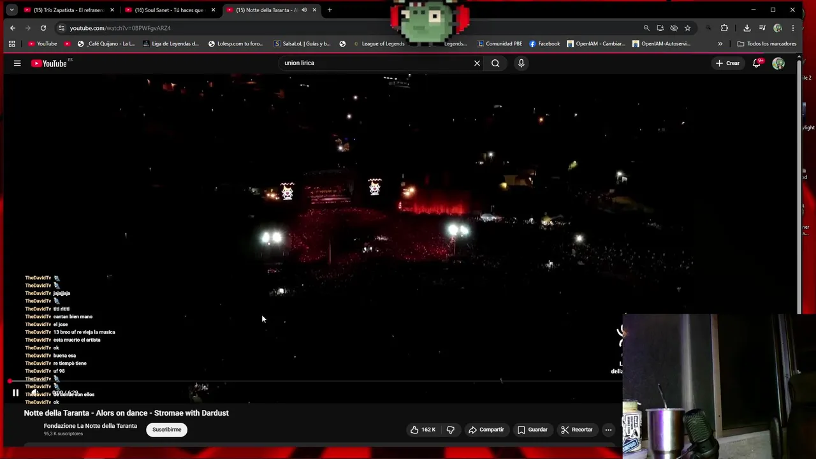The height and width of the screenshot is (459, 816).
Task: Click the video title Alors on dance
Action: coord(126,413)
